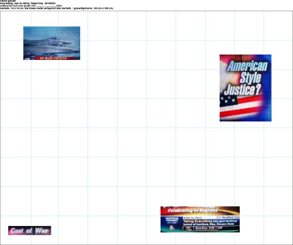Click the Fox logo beside Iraqi Freedom banner
The image size is (293, 245).
click(x=27, y=58)
